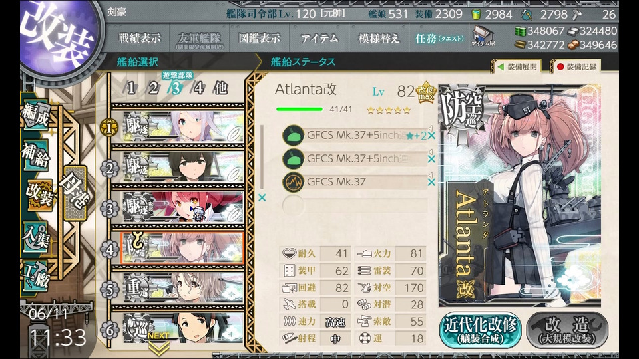Open the 編成 fleet composition sidebar icon
Viewport: 639px width, 359px height.
click(37, 116)
